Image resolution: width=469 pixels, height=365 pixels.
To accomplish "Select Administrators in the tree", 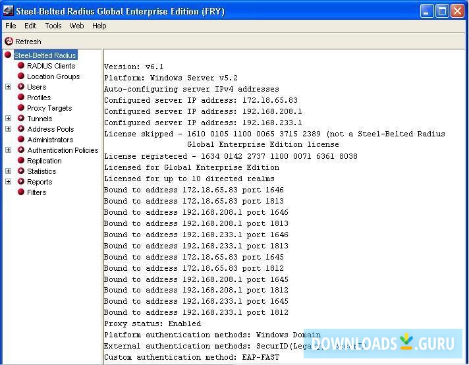I will tap(50, 140).
